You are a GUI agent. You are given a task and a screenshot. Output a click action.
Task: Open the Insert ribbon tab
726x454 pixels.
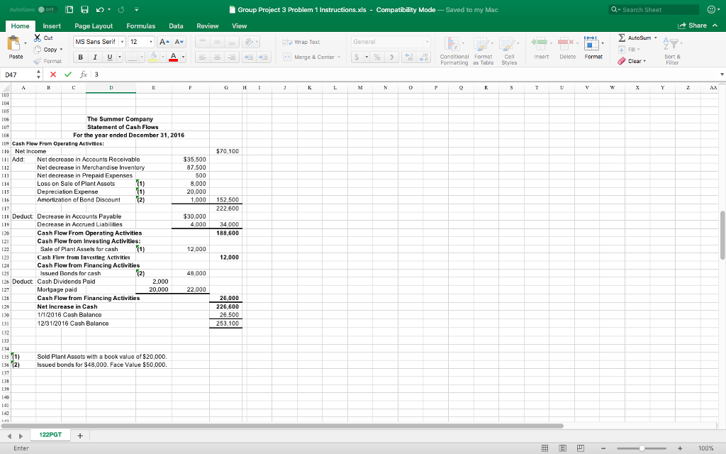point(52,26)
